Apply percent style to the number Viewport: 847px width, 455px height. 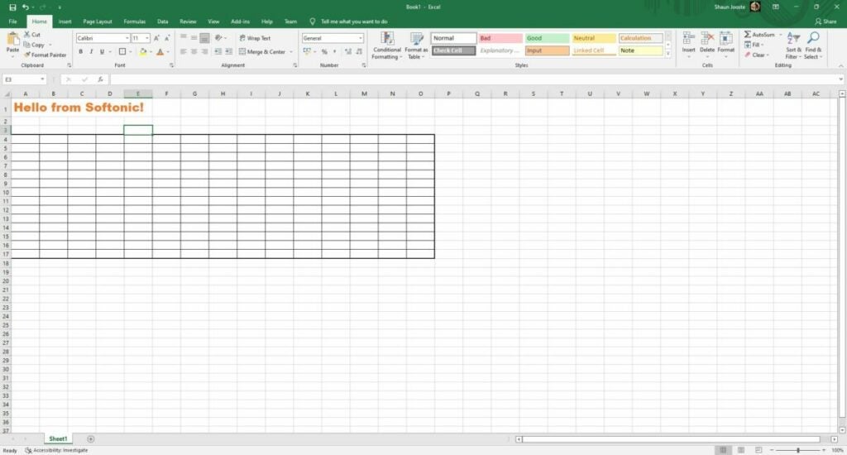[324, 52]
